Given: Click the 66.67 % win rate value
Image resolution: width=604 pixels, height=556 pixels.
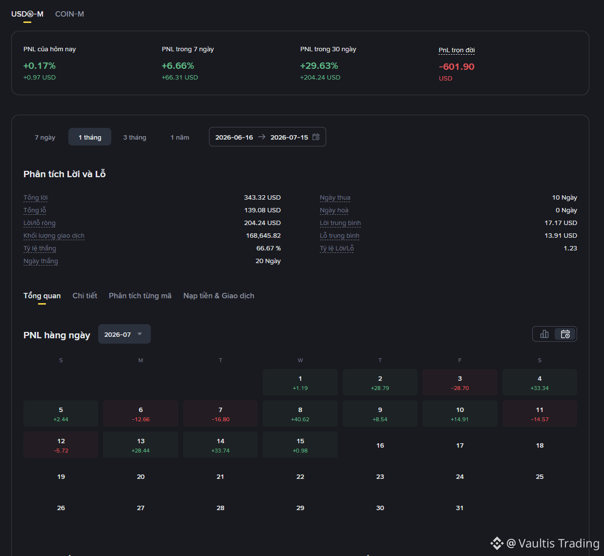Looking at the screenshot, I should 269,248.
